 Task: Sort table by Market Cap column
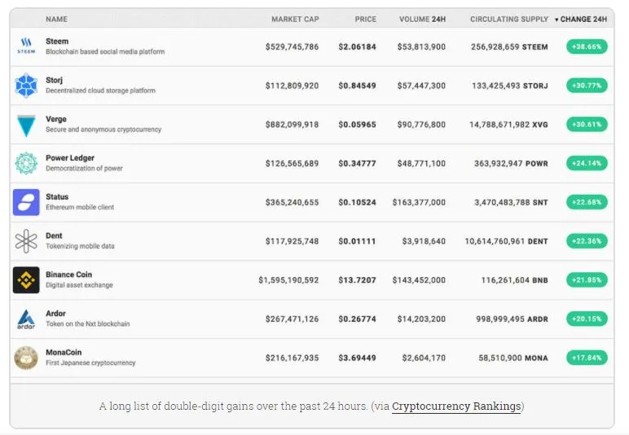(x=295, y=20)
